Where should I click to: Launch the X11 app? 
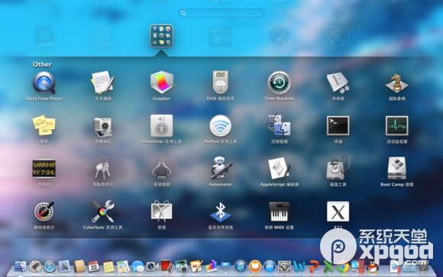coord(338,211)
